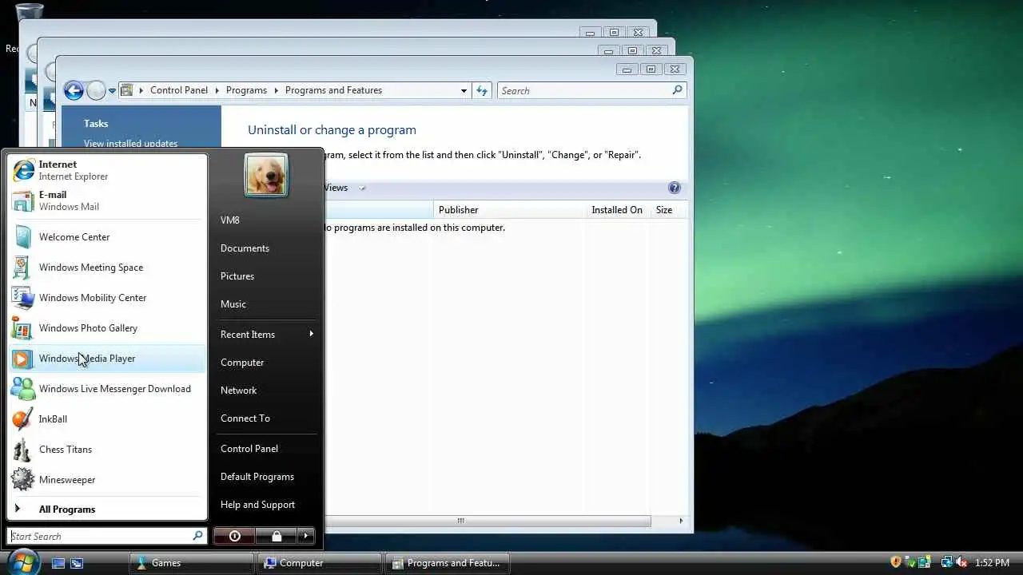1023x575 pixels.
Task: Open Windows Mobility Center
Action: (x=107, y=298)
